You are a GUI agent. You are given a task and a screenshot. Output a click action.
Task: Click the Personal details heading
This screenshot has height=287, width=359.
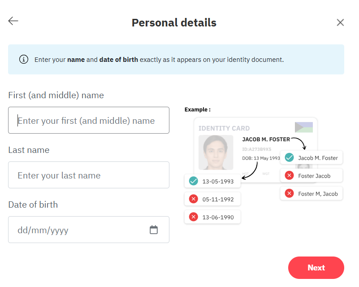[174, 22]
